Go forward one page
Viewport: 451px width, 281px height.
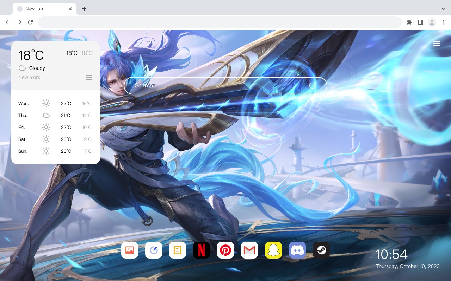pos(19,22)
